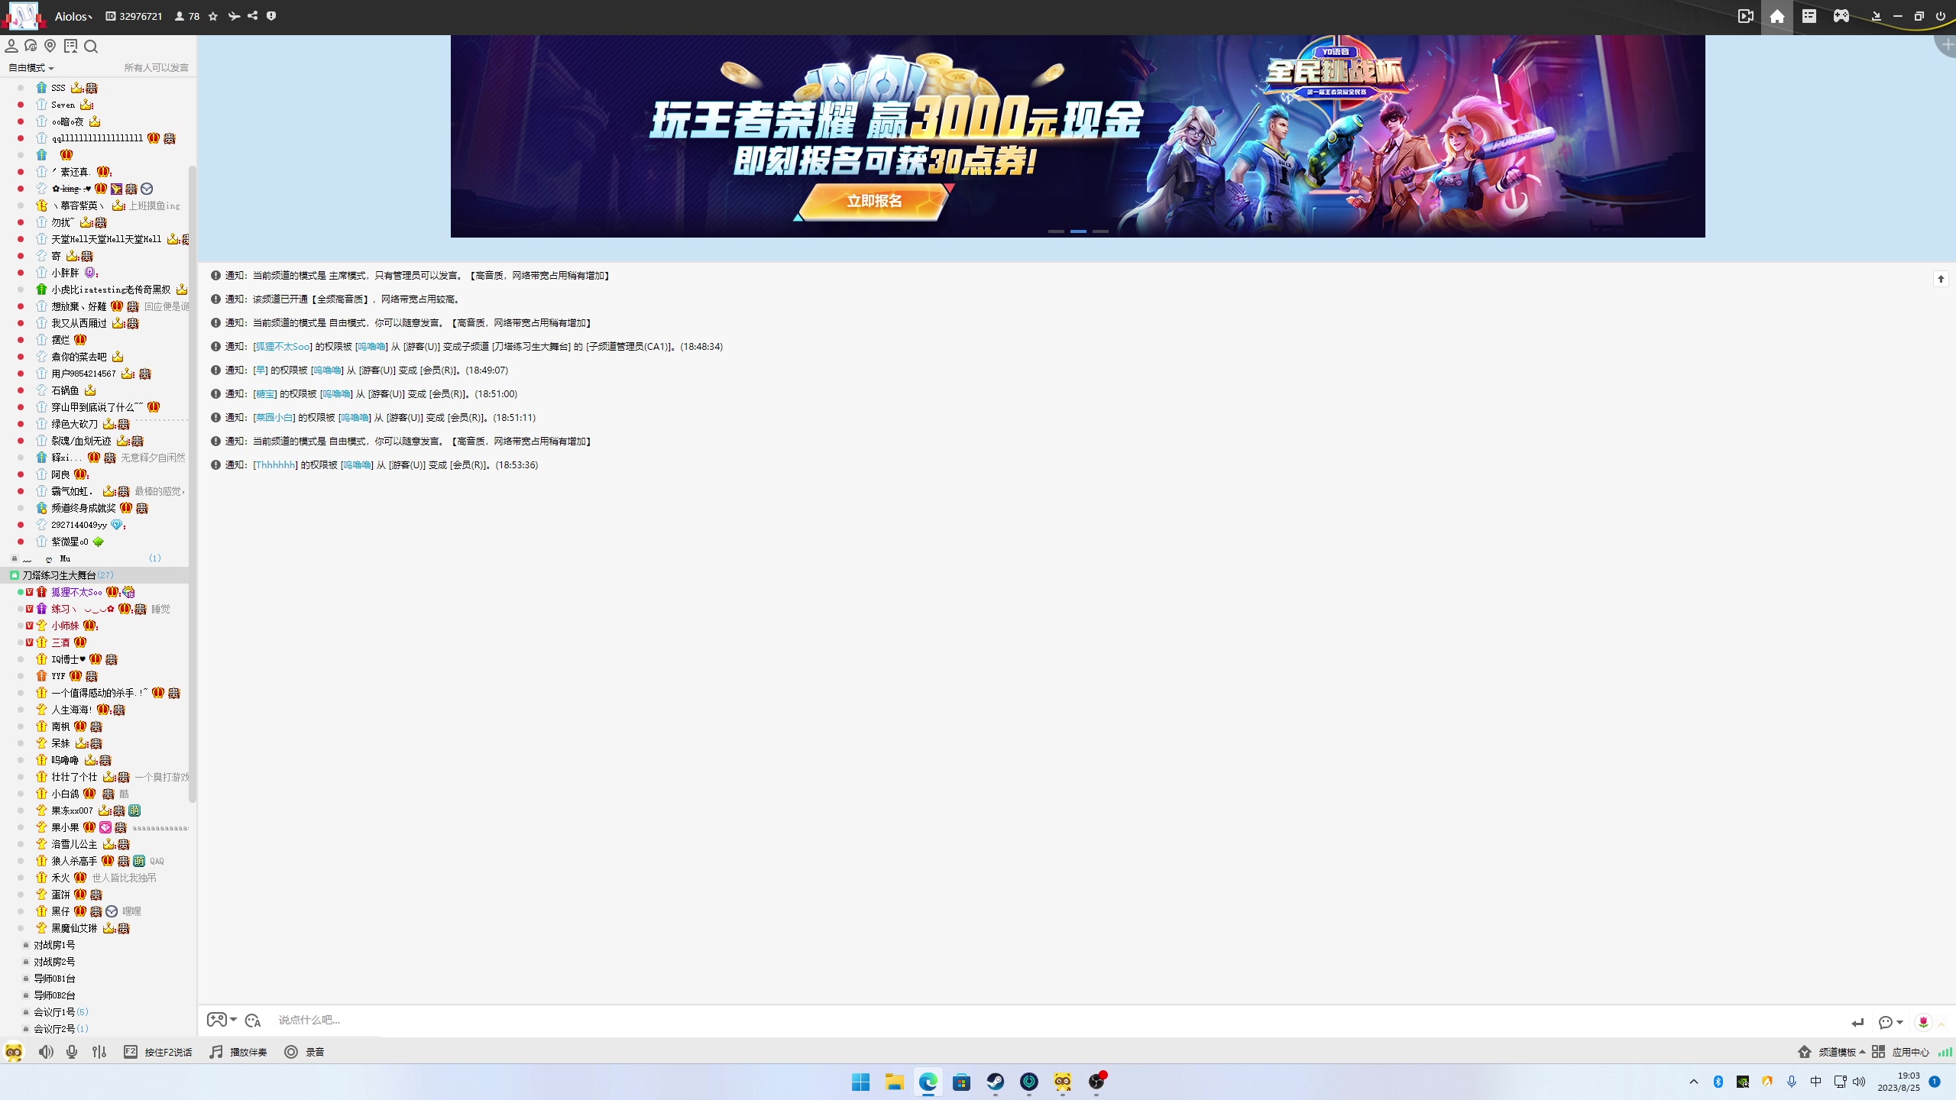Click the send enter arrow icon
This screenshot has height=1100, width=1956.
coord(1857,1022)
